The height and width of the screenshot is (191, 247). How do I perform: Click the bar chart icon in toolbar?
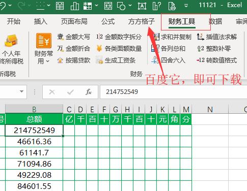pos(75,6)
